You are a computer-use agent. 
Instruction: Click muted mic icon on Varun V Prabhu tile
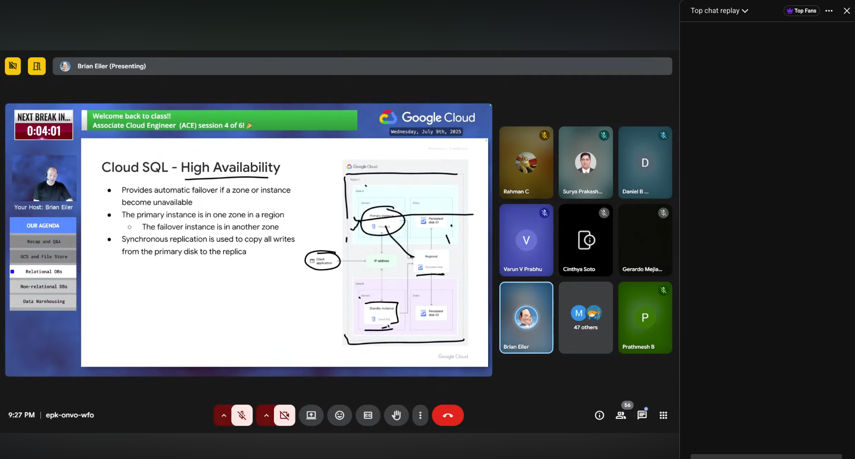tap(544, 213)
